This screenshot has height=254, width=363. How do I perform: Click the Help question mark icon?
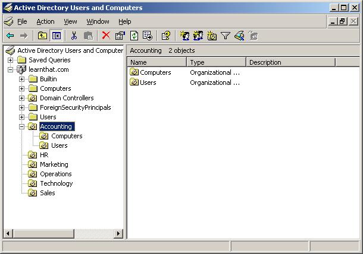(x=166, y=36)
